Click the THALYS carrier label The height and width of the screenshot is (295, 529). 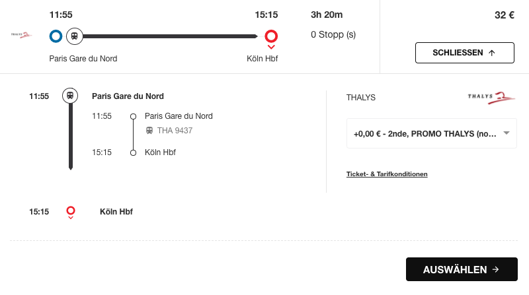[360, 98]
